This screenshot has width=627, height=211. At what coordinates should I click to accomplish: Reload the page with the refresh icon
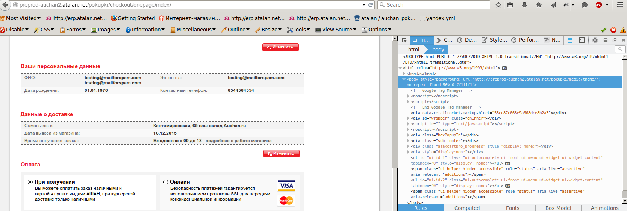tap(370, 5)
